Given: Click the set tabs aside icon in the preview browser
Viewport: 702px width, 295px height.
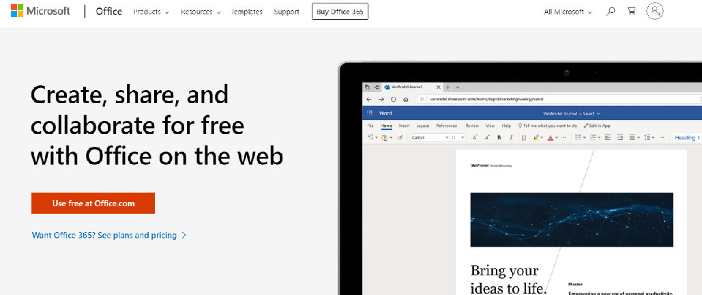Looking at the screenshot, I should click(377, 87).
